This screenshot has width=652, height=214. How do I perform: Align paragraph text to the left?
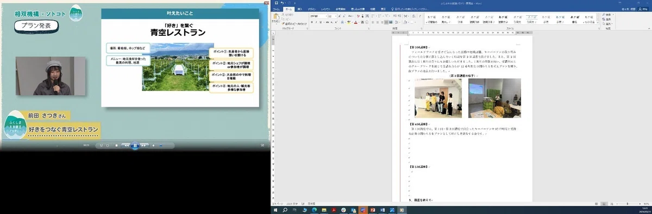[373, 22]
